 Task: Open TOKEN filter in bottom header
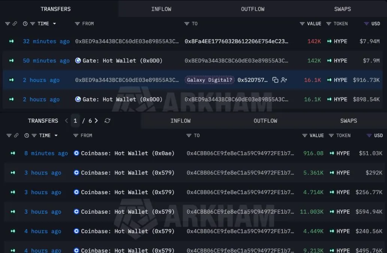331,135
